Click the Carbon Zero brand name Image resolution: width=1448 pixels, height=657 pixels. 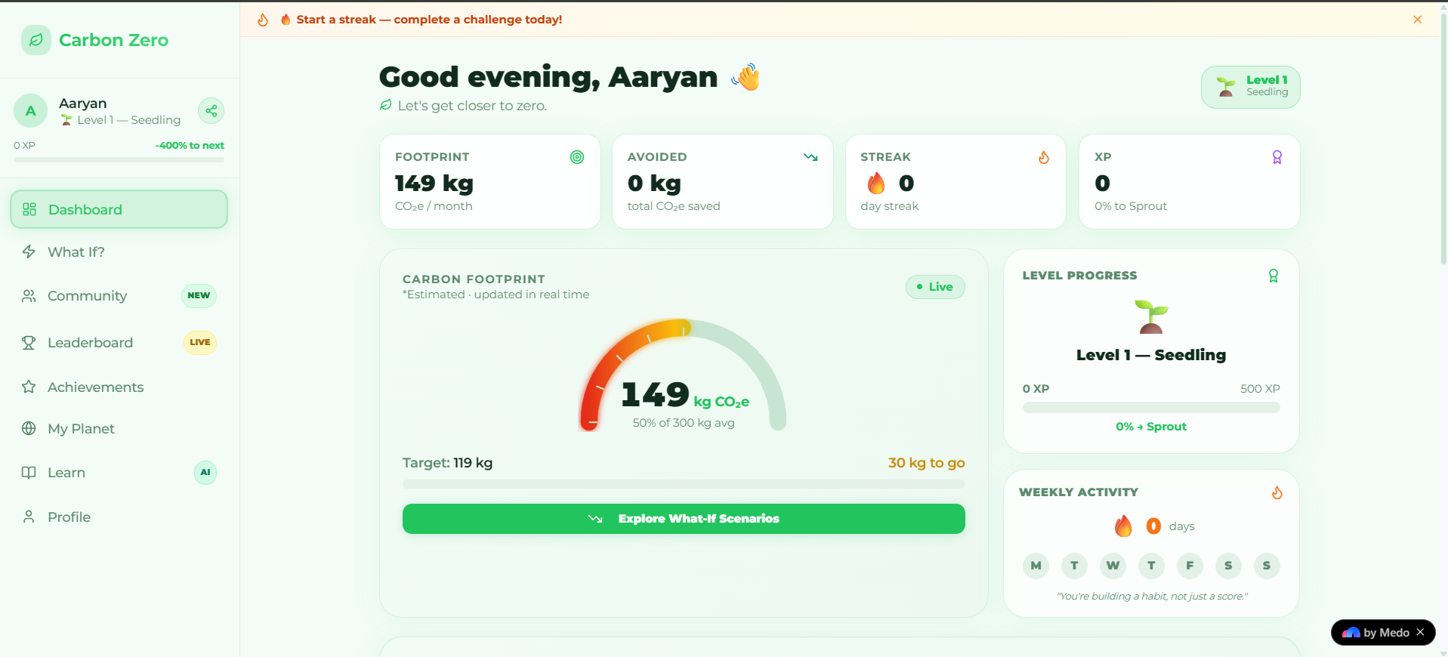(x=113, y=40)
